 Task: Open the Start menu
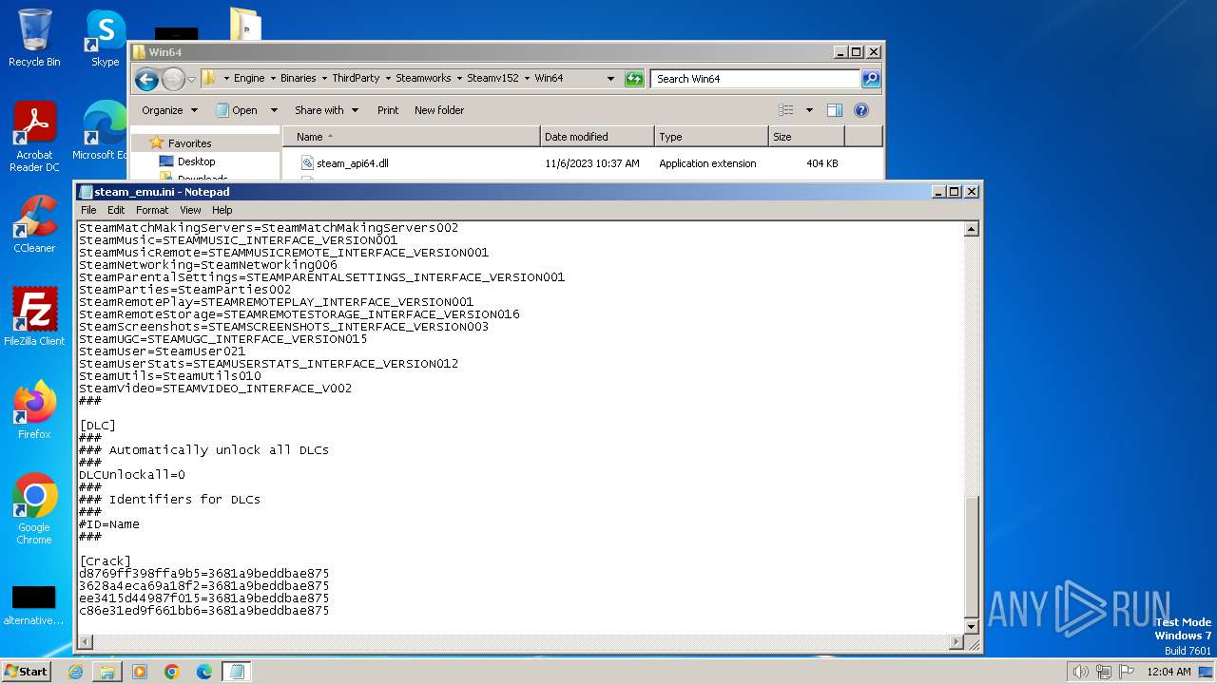[x=27, y=672]
